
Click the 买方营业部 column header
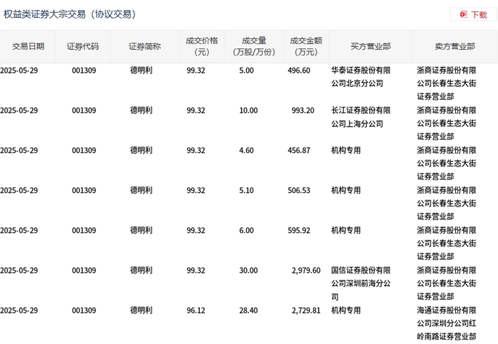pos(371,47)
